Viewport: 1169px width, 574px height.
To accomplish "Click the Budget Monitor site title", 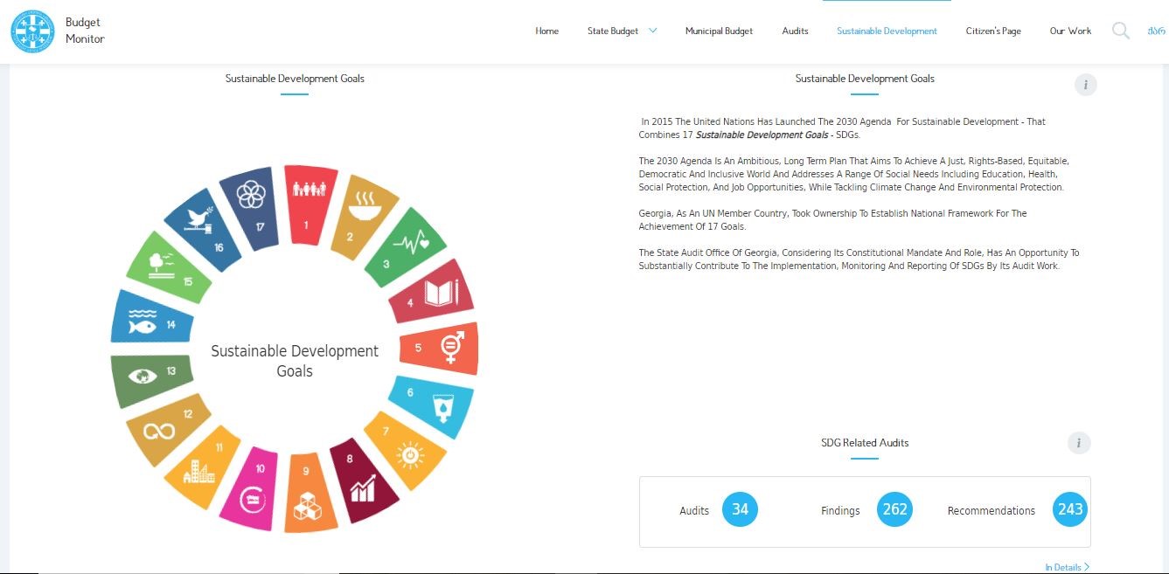I will click(x=85, y=31).
